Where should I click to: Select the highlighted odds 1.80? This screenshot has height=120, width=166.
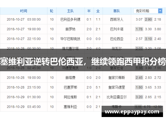(139, 88)
